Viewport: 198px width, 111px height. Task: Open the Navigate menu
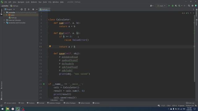21,2
